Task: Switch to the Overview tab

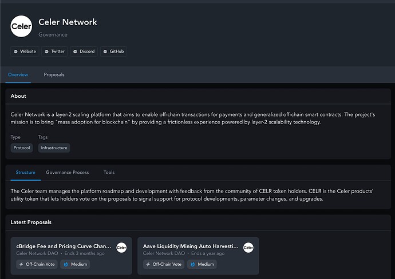Action: pyautogui.click(x=18, y=75)
